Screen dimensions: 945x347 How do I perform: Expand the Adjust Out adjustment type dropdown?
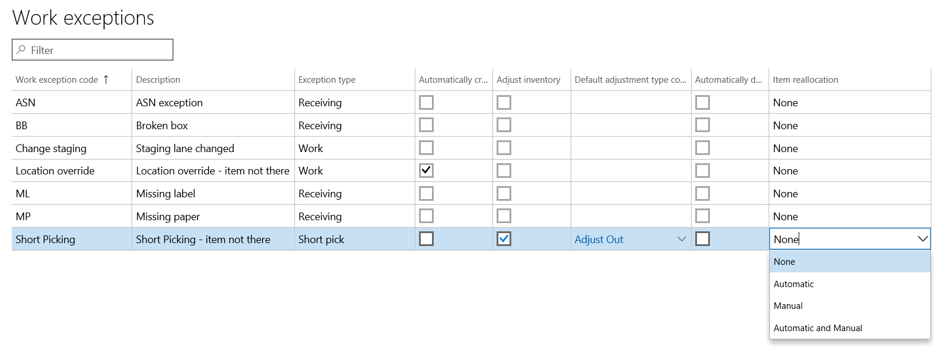tap(681, 239)
